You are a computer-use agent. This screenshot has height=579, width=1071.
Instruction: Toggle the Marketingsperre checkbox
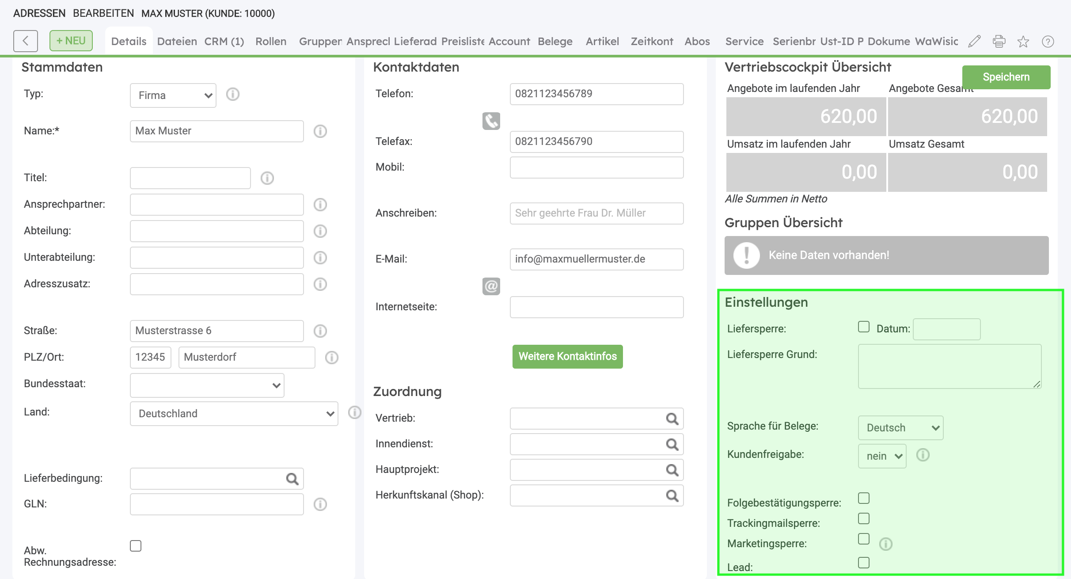coord(864,539)
